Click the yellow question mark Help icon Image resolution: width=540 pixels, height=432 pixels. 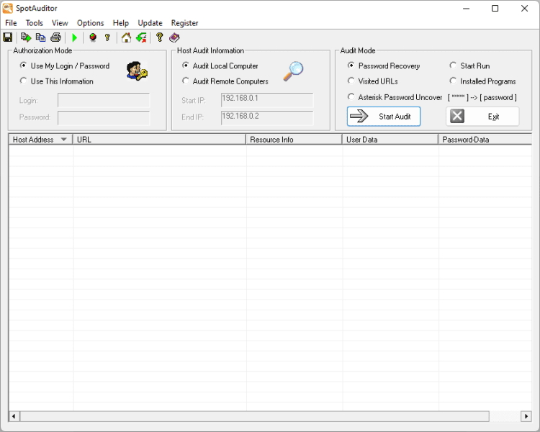(159, 37)
